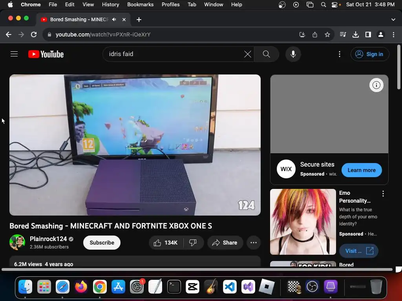Click the page vertical scrollbar
Image resolution: width=402 pixels, height=301 pixels.
click(399, 67)
